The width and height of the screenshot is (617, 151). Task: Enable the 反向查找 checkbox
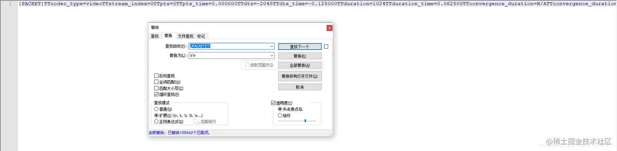[156, 76]
